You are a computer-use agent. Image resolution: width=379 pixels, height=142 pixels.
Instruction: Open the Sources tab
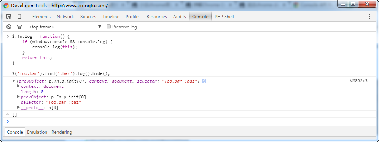88,17
